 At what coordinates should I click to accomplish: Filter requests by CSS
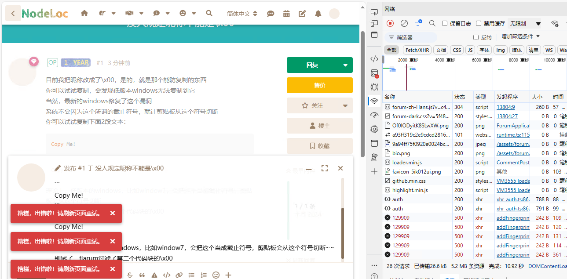pos(457,50)
